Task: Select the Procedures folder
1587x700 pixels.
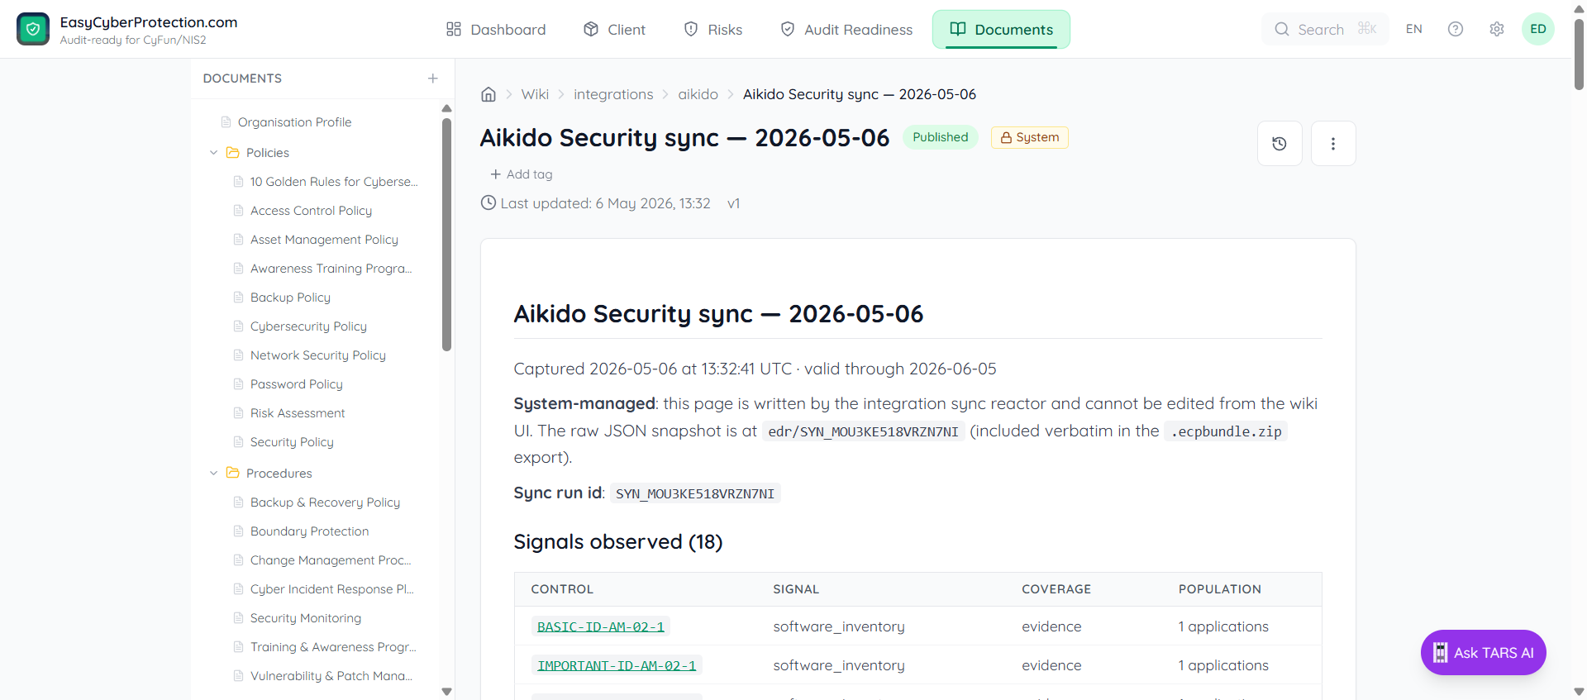Action: [x=279, y=474]
